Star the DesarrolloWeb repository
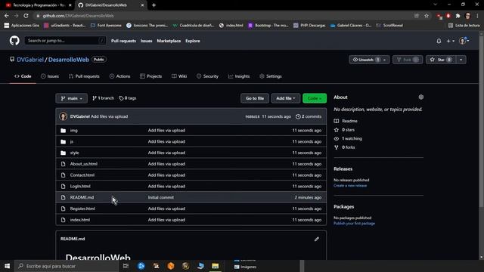484x272 pixels. click(441, 60)
